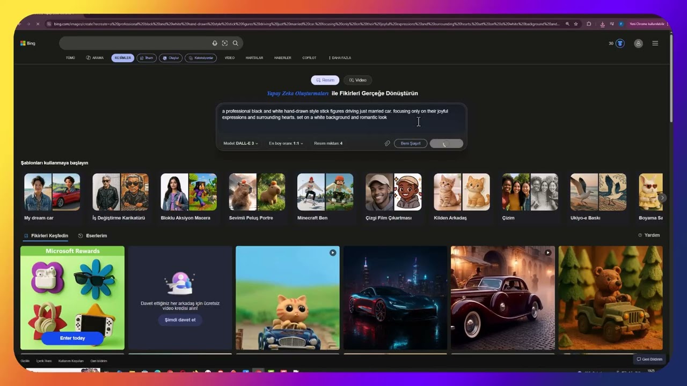Select the Sevimli Peluş Portre template
687x386 pixels.
click(x=257, y=197)
